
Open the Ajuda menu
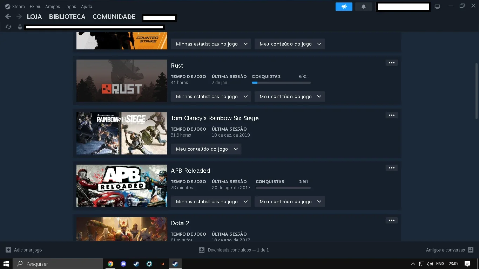tap(87, 6)
